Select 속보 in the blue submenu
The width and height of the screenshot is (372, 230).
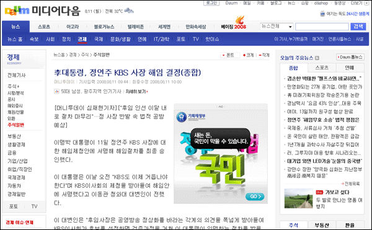point(34,39)
